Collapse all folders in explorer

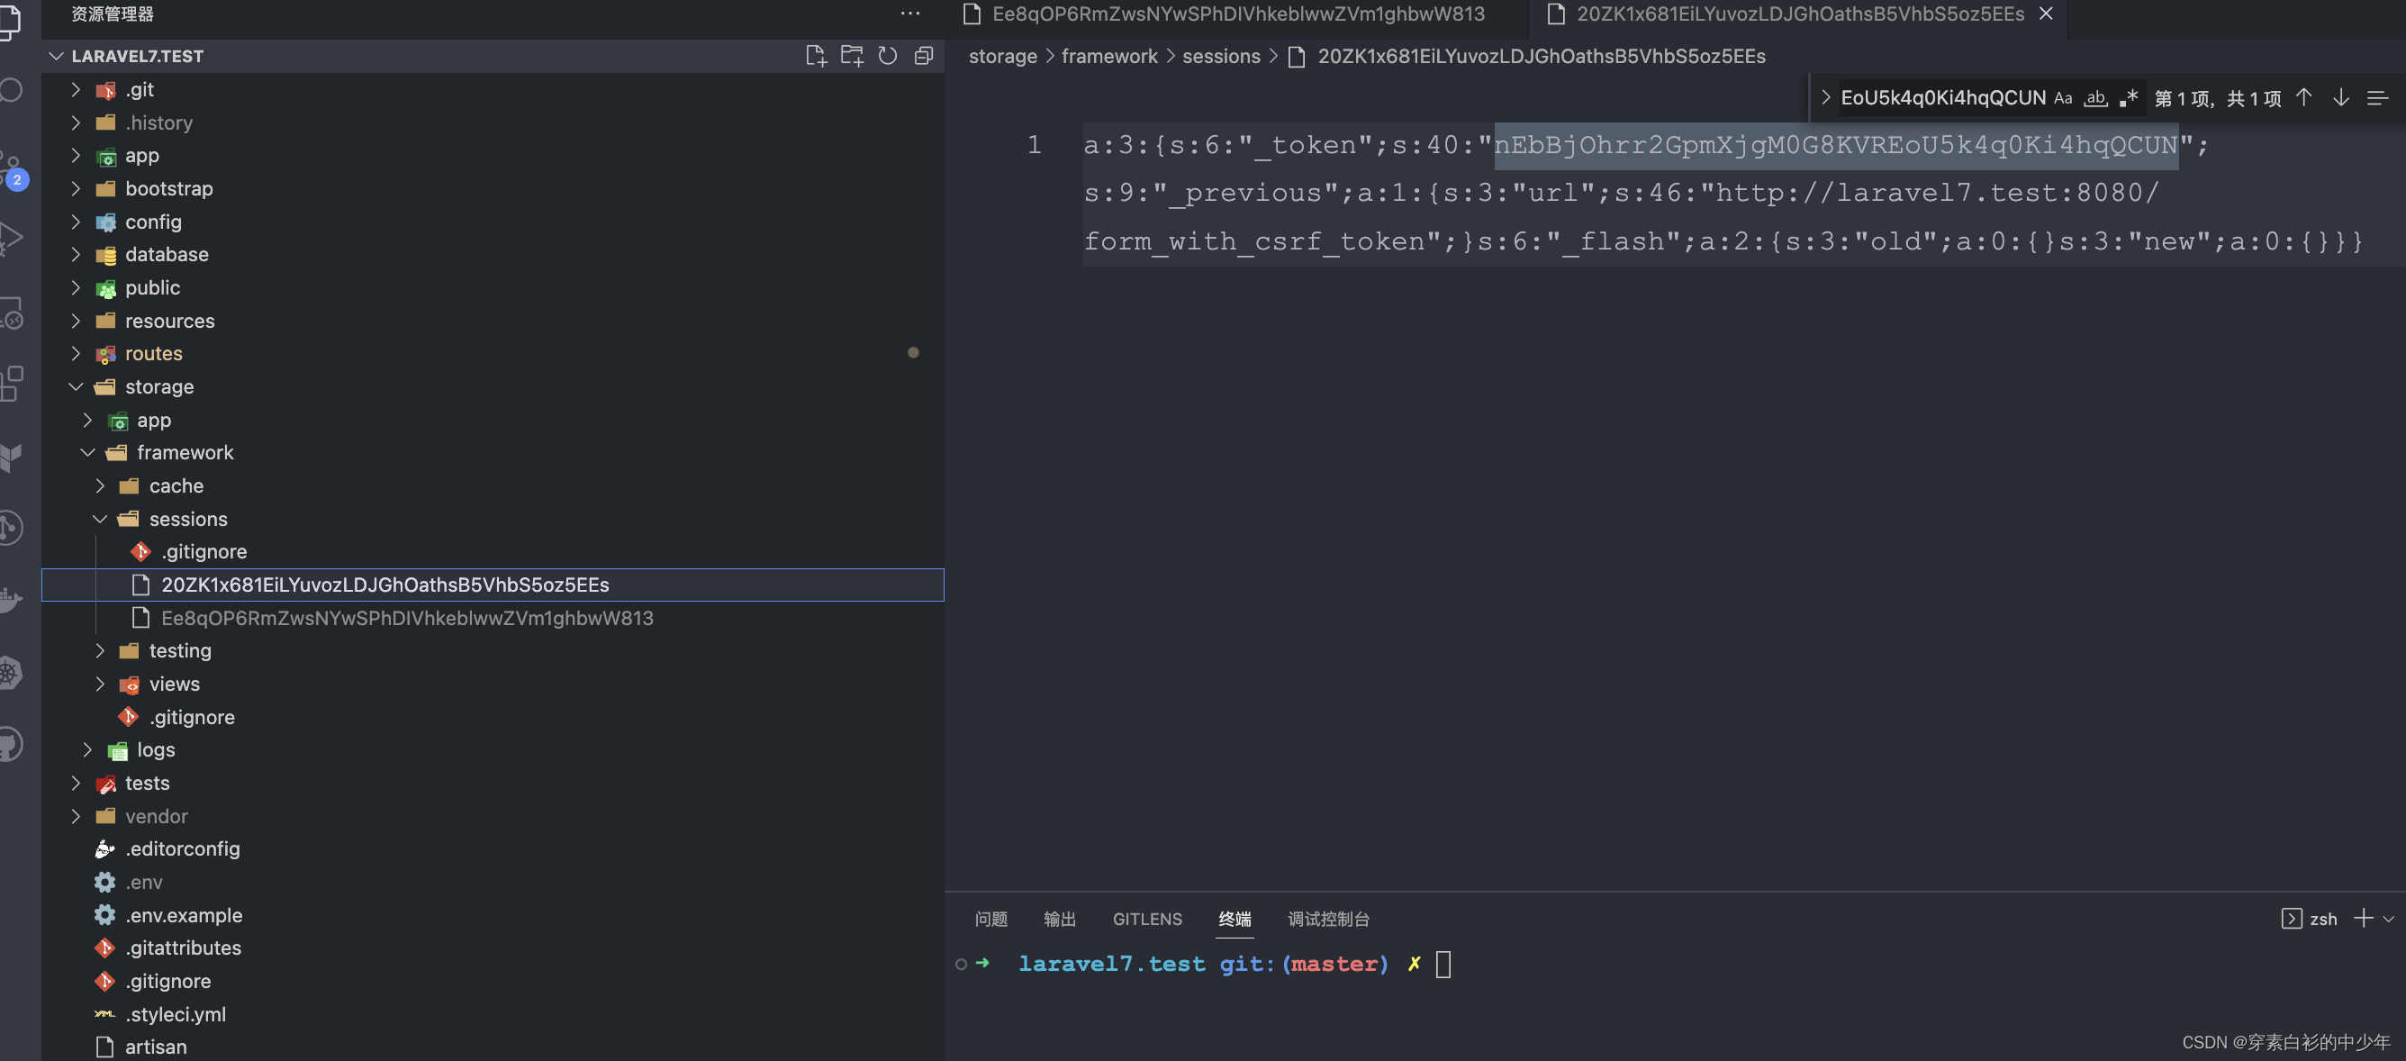[x=923, y=56]
